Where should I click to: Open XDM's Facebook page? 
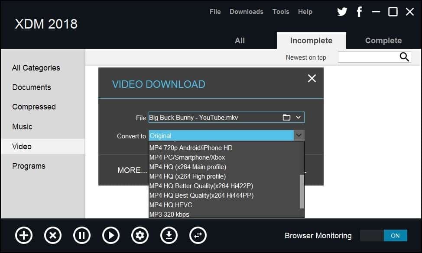359,12
